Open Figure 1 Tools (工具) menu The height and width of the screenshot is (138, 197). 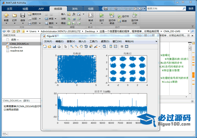click(94, 41)
